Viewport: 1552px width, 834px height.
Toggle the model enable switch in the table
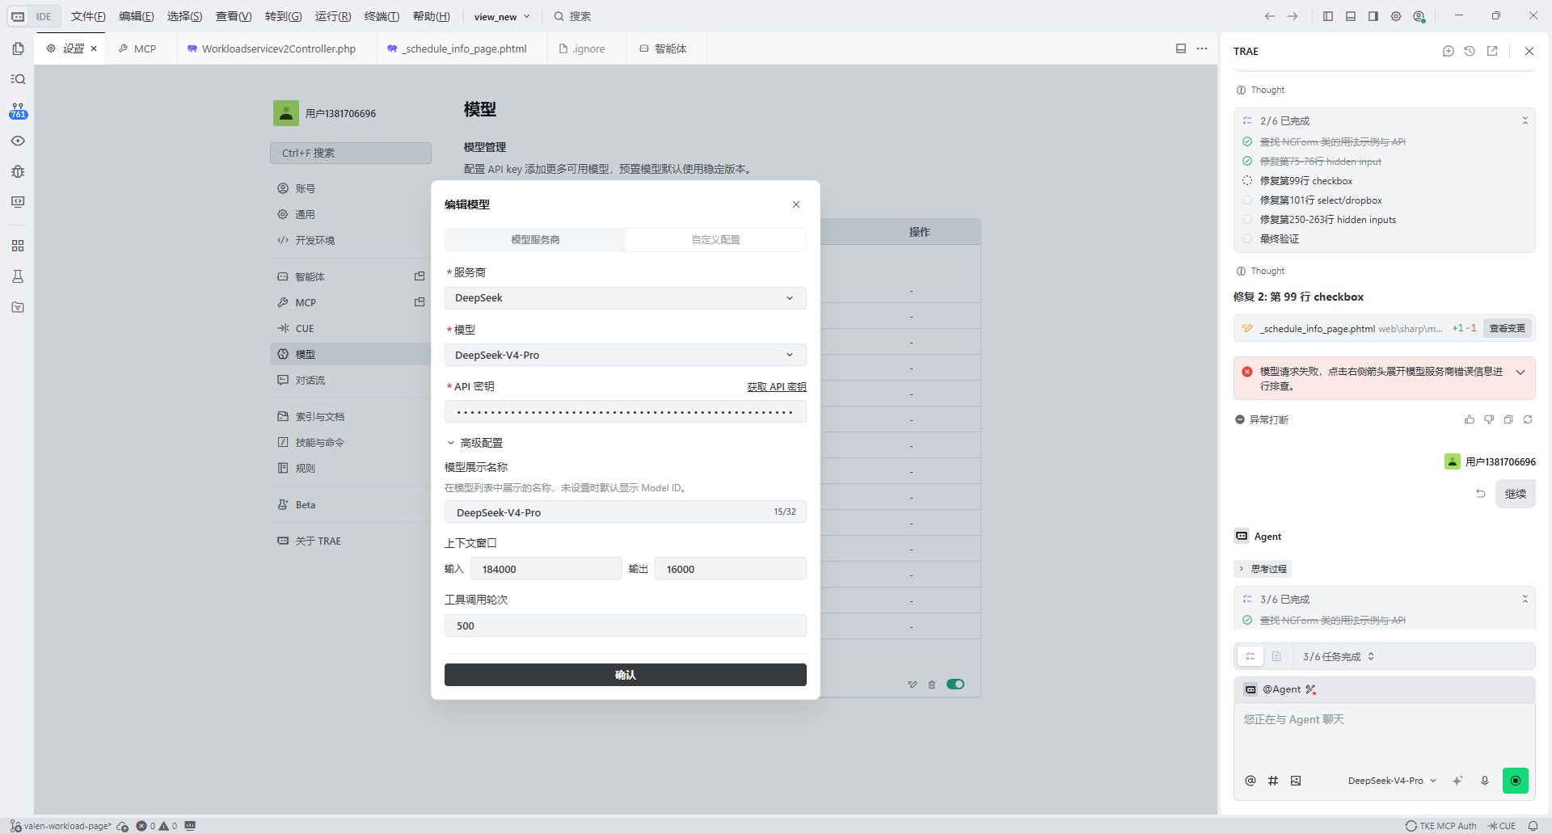click(x=955, y=684)
